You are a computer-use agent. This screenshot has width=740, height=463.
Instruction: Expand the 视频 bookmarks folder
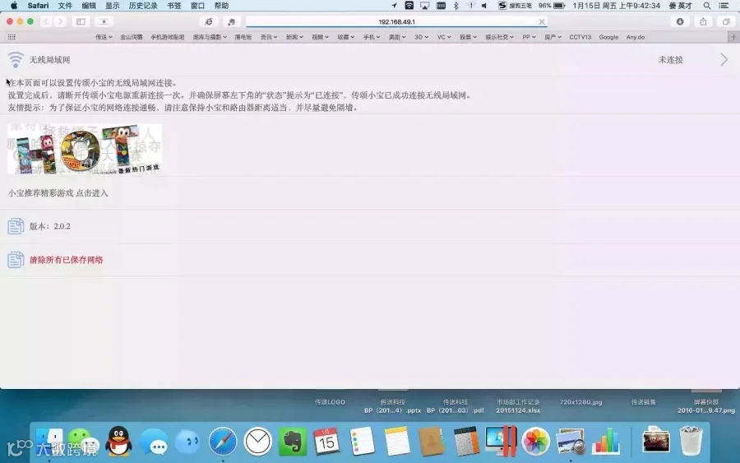coord(320,37)
